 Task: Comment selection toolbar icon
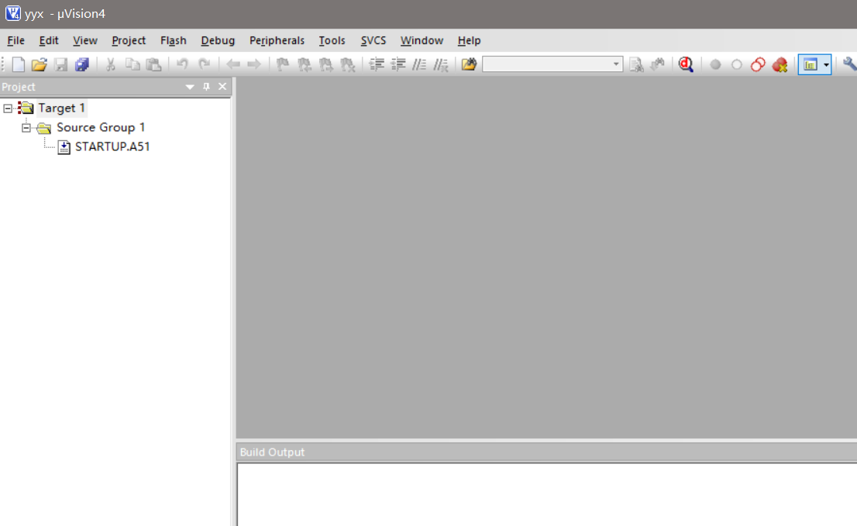[x=419, y=64]
